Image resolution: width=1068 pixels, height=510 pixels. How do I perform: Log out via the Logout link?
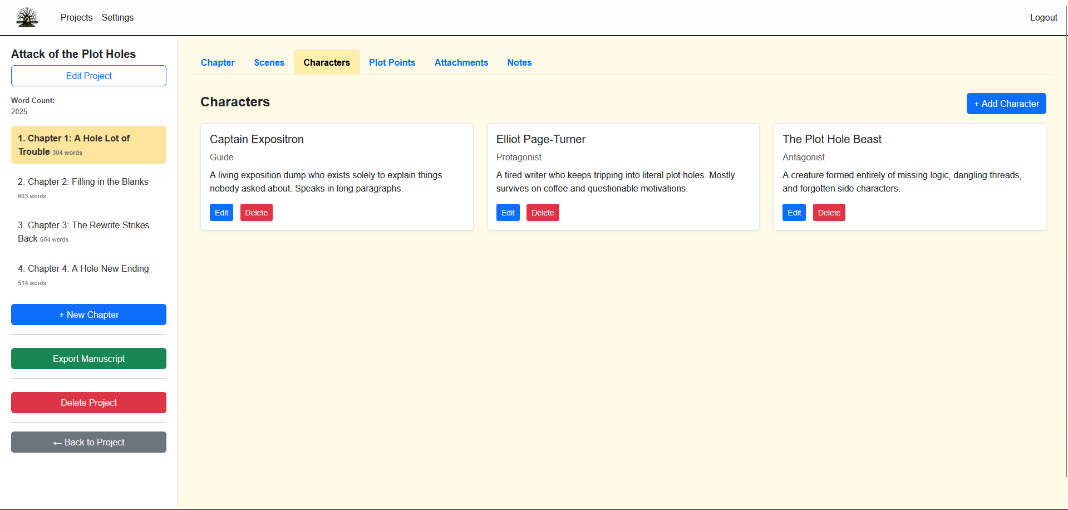(x=1043, y=17)
